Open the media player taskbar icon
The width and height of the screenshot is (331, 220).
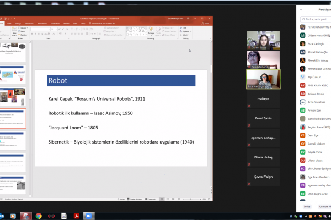coord(13,216)
